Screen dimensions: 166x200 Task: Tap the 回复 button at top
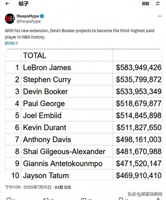pos(146,4)
